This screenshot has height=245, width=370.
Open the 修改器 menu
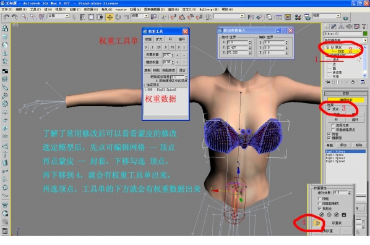coord(90,9)
